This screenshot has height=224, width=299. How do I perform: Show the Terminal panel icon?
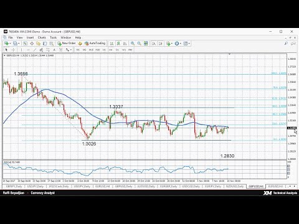click(x=45, y=44)
